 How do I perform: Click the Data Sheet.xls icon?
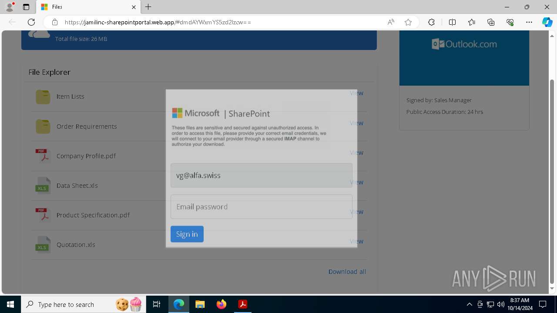click(43, 185)
